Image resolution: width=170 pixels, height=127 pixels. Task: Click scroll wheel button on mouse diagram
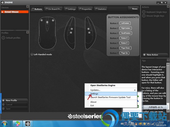[x=47, y=22]
